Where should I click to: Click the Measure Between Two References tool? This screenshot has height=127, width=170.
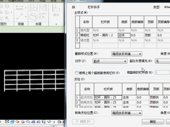[x=19, y=8]
